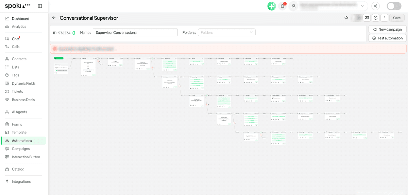Click the Tickets icon in sidebar
The height and width of the screenshot is (195, 408).
(x=7, y=91)
